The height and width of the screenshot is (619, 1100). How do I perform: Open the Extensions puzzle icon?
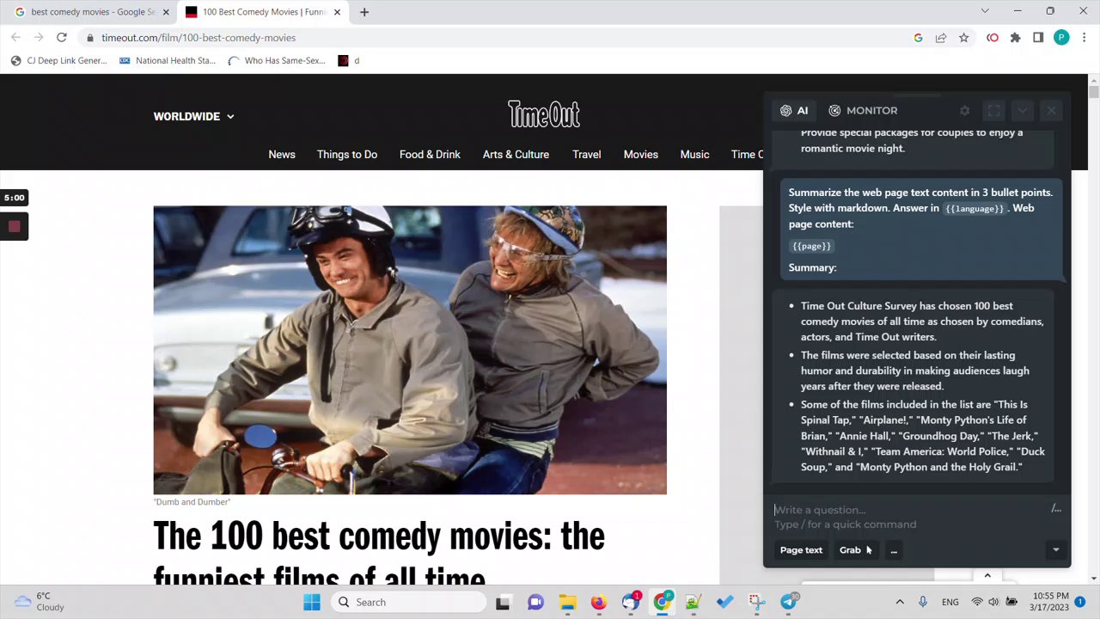point(1016,38)
